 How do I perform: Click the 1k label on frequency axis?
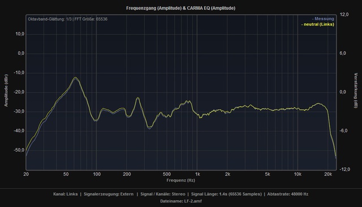pos(197,174)
